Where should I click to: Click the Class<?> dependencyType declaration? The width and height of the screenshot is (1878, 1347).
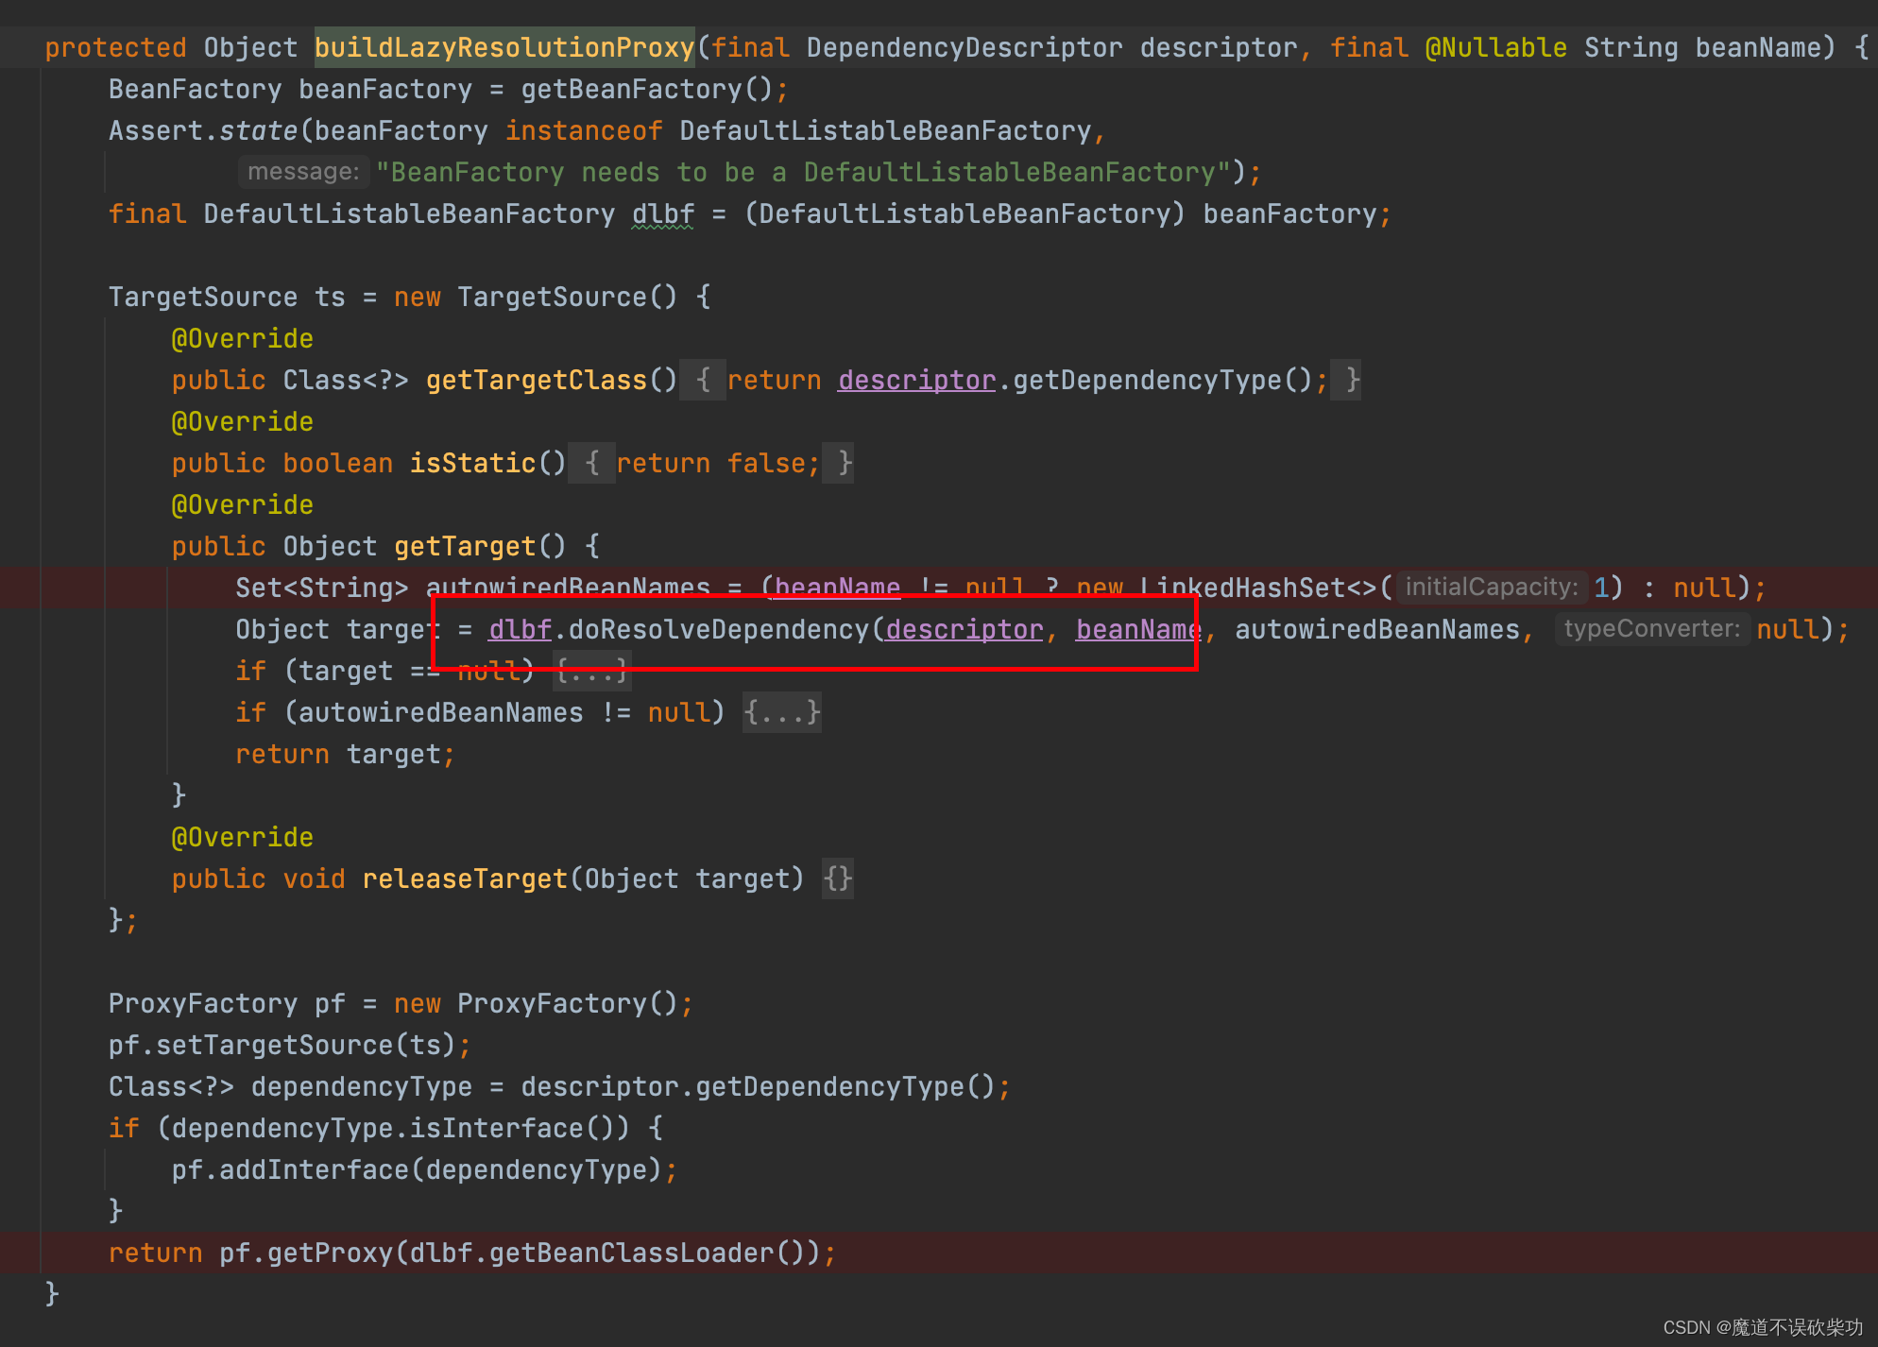[x=290, y=1086]
